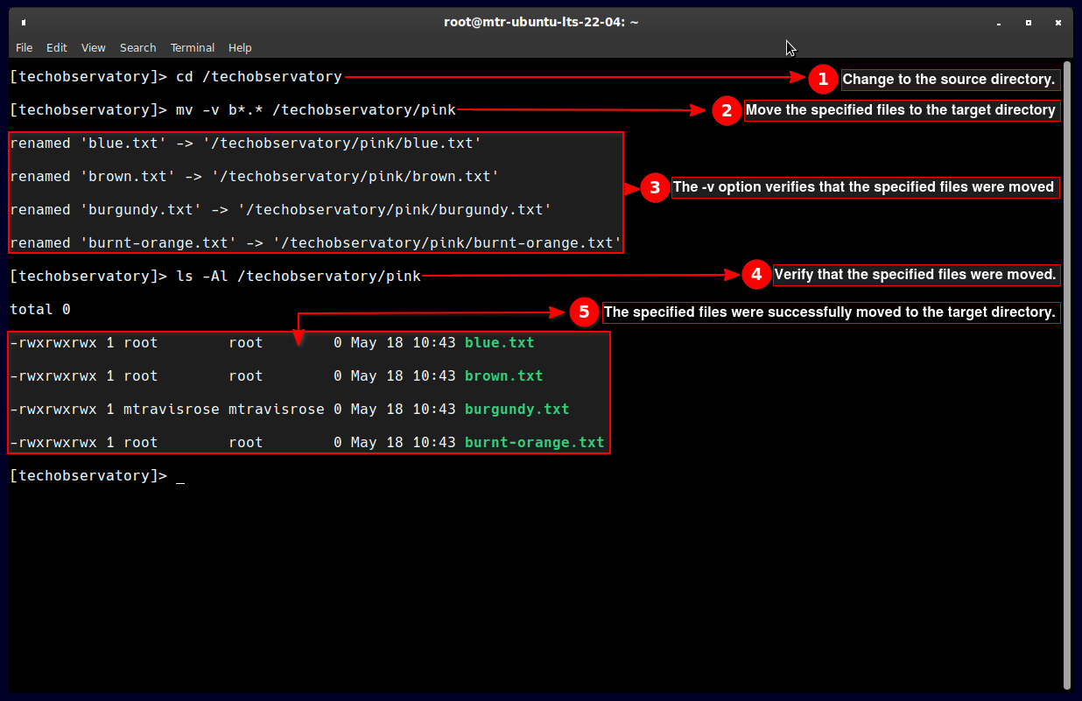Open the Search menu

(x=137, y=48)
